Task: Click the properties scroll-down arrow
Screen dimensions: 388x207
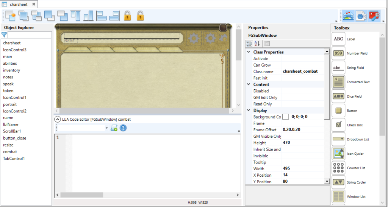Action: click(x=327, y=181)
